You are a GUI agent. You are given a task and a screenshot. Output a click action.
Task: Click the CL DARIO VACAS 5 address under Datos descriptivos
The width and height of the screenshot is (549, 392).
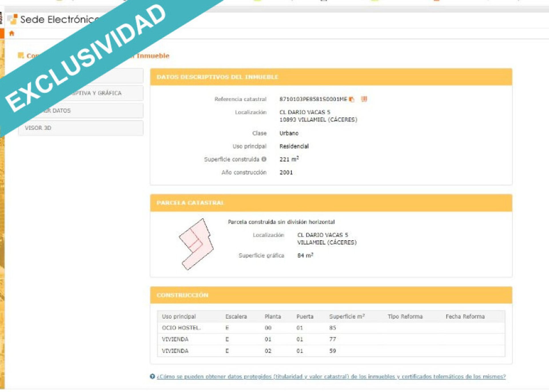(x=305, y=112)
